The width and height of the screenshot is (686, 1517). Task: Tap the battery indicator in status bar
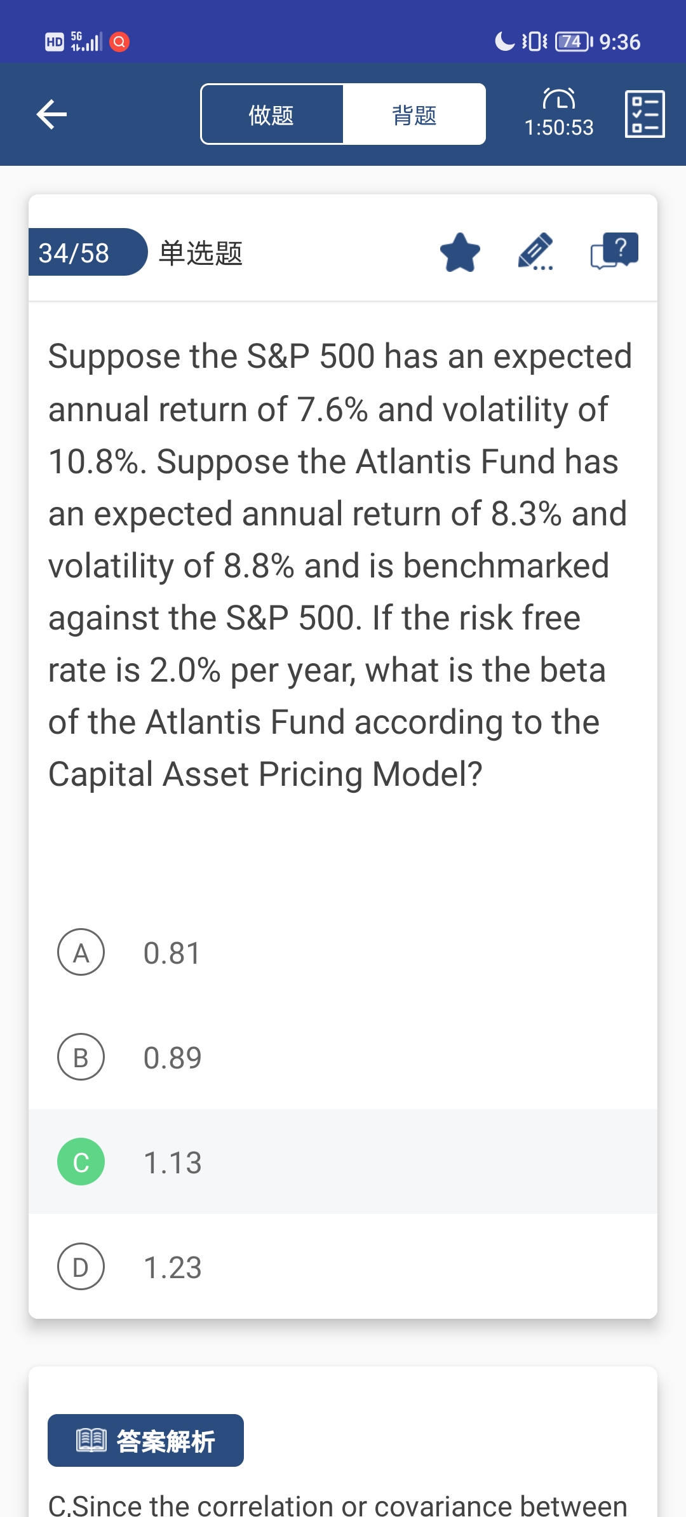click(573, 42)
